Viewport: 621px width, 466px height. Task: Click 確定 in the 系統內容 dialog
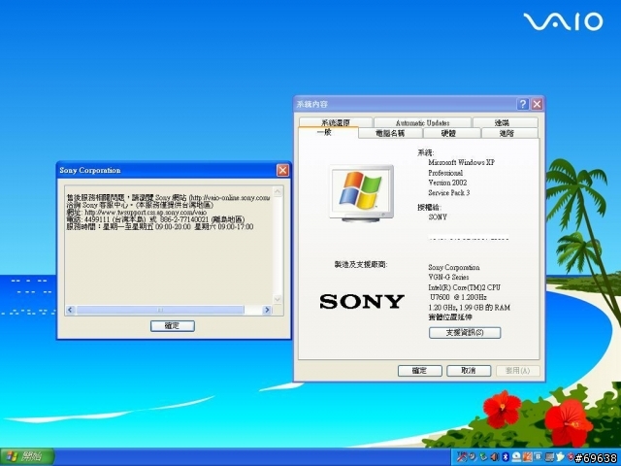point(420,371)
